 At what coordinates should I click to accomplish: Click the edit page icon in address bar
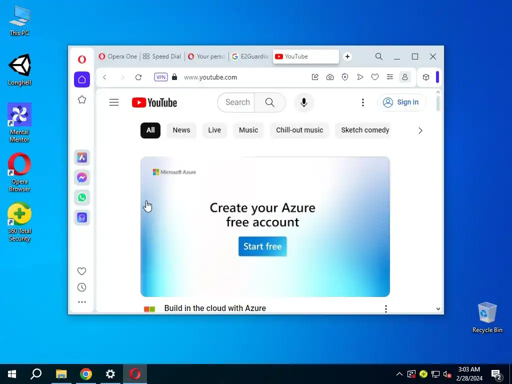pos(315,77)
